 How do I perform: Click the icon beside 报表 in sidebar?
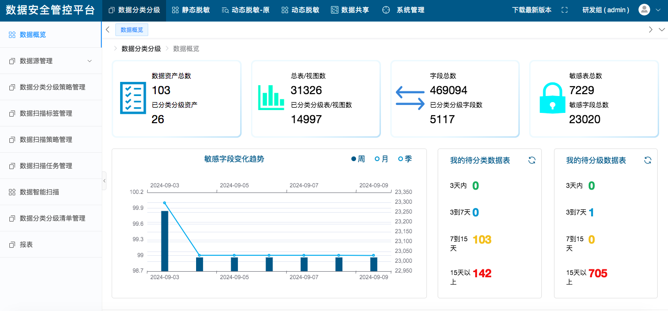tap(12, 244)
